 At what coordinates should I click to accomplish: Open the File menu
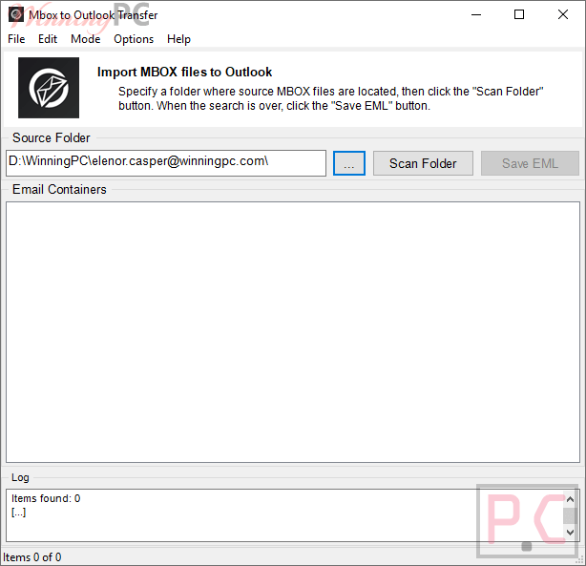click(16, 39)
